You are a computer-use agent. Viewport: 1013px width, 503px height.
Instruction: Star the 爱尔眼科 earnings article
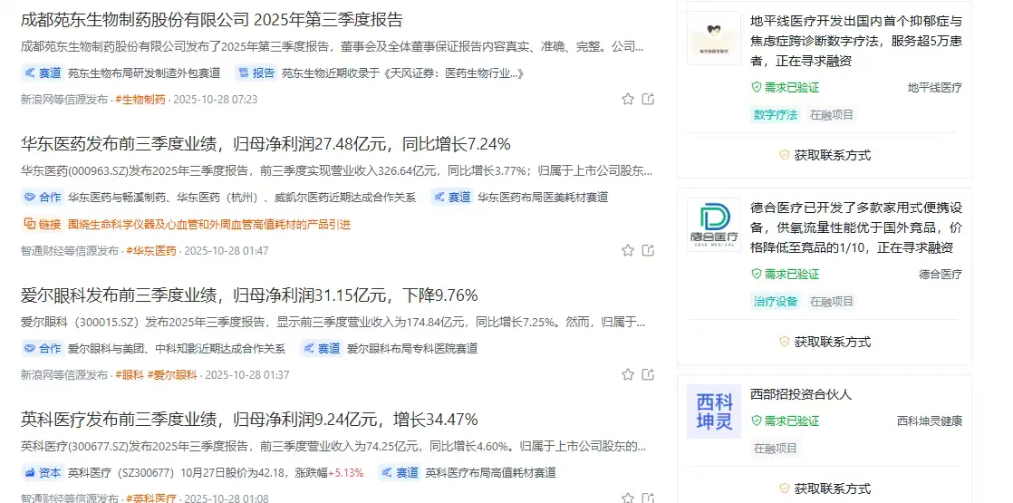[x=627, y=374]
